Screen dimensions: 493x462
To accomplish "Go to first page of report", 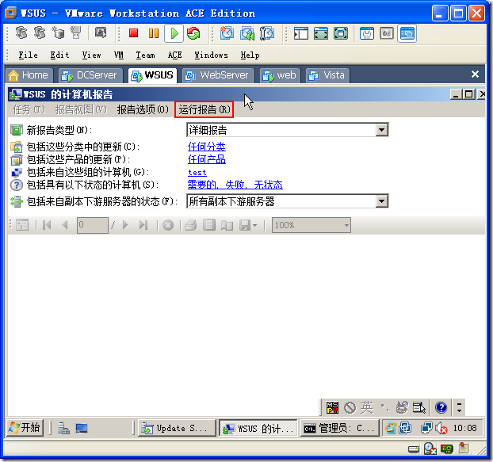I will pyautogui.click(x=47, y=225).
